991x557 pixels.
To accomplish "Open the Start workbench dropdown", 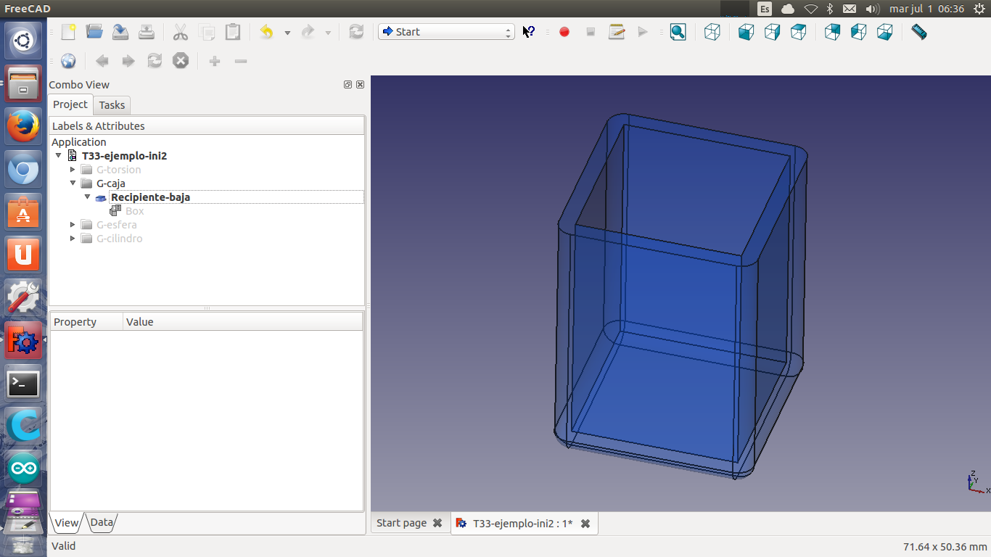I will (446, 32).
